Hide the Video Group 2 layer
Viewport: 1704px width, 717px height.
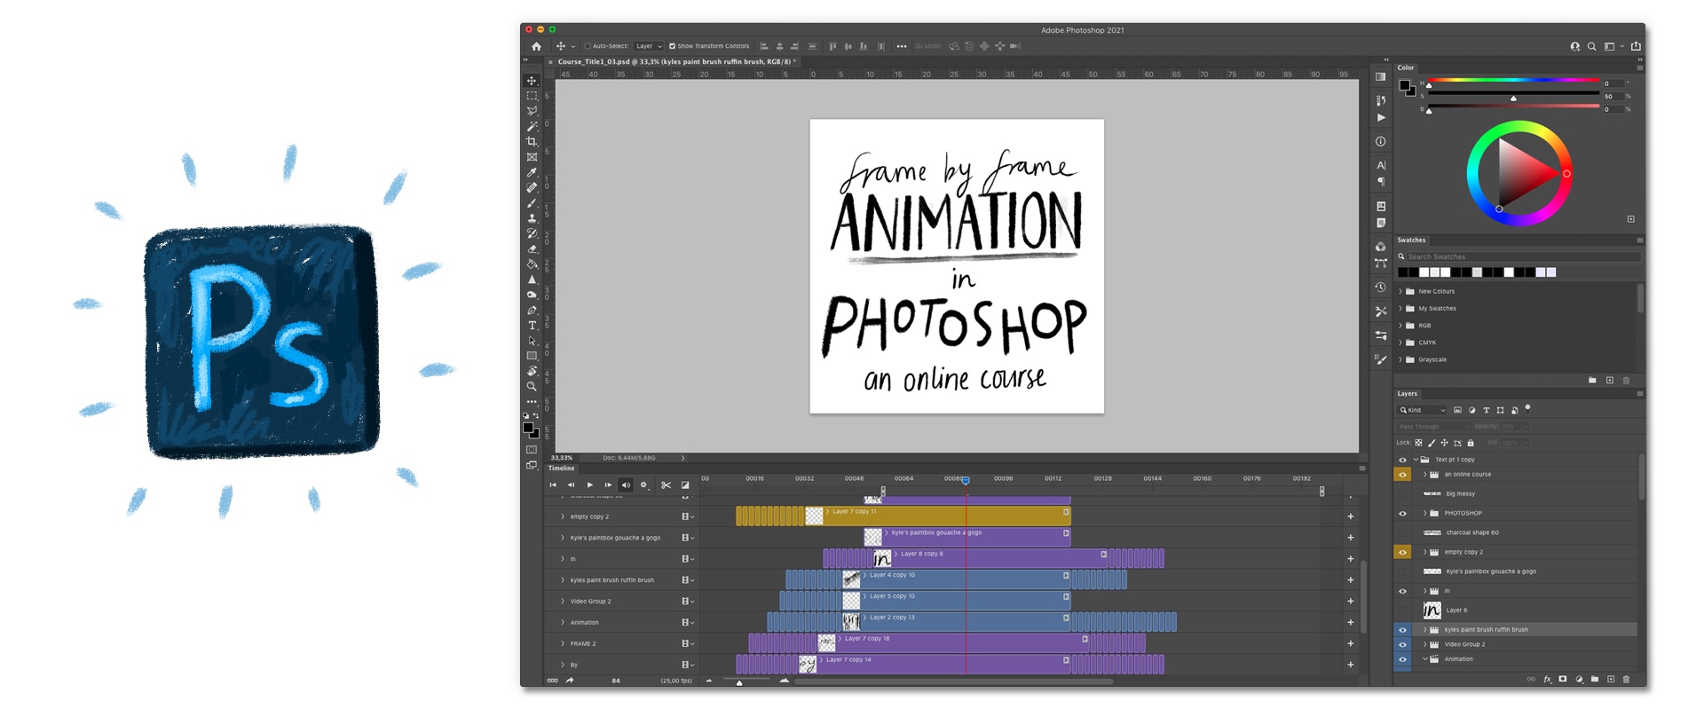(1402, 645)
